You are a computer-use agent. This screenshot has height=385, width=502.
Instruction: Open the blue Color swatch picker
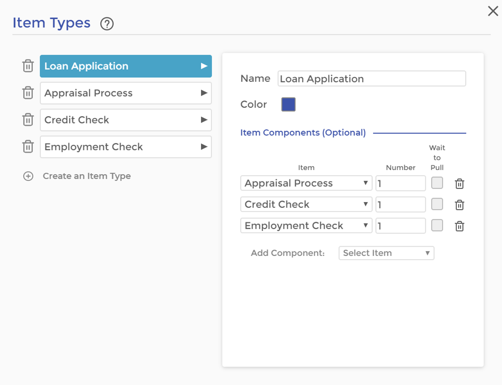(x=288, y=104)
